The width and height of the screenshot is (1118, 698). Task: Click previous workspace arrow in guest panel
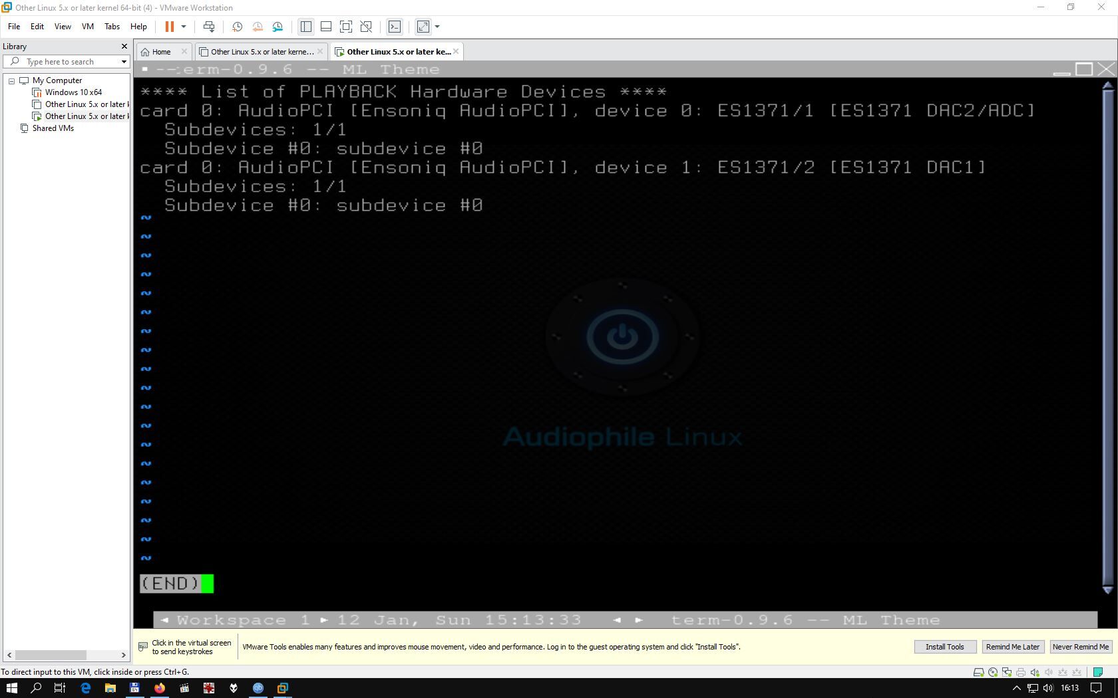(x=164, y=620)
